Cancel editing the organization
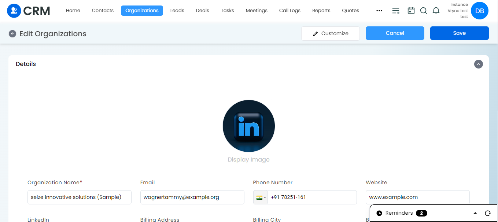 [x=395, y=33]
